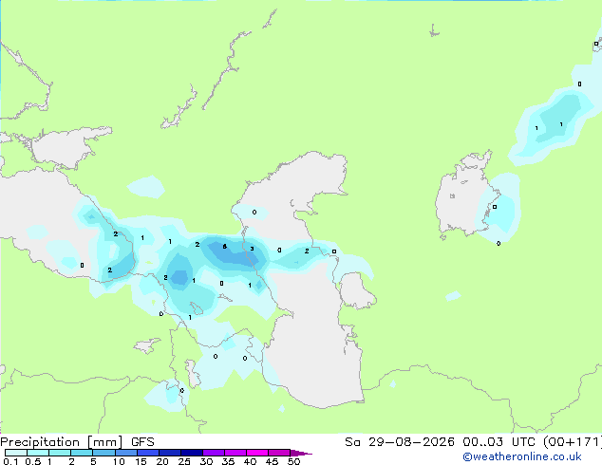The width and height of the screenshot is (602, 465).
Task: Click the '30' legend scale label
Action: (x=206, y=461)
